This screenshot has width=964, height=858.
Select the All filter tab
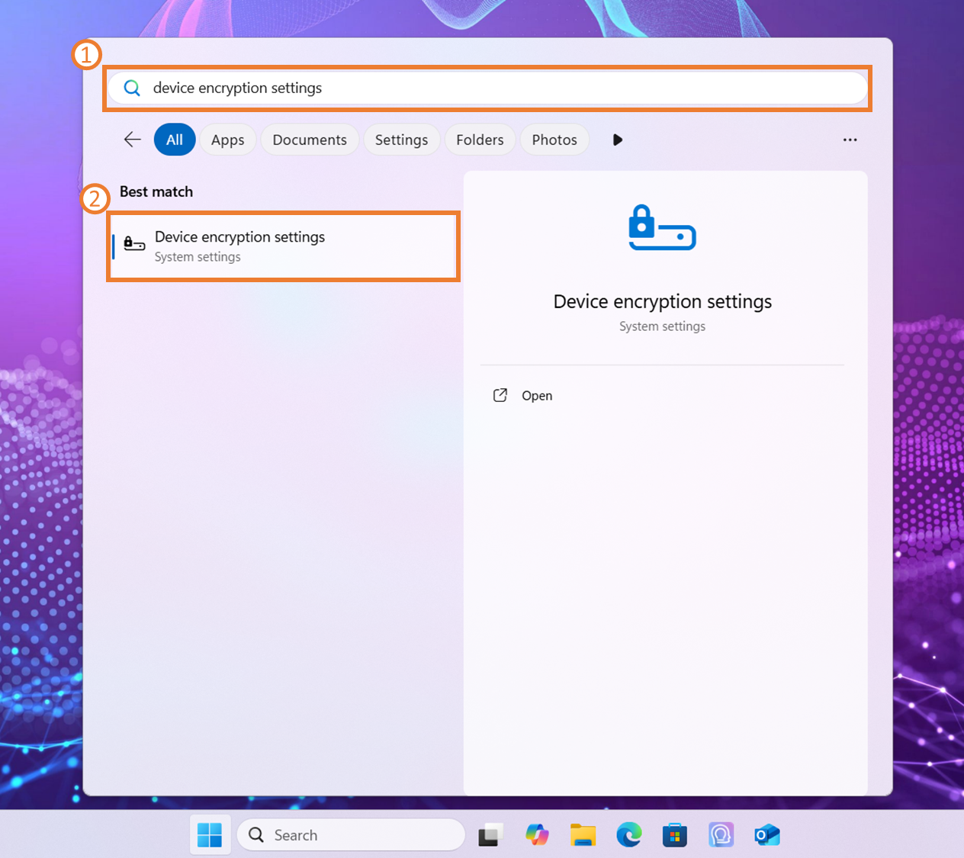tap(175, 140)
